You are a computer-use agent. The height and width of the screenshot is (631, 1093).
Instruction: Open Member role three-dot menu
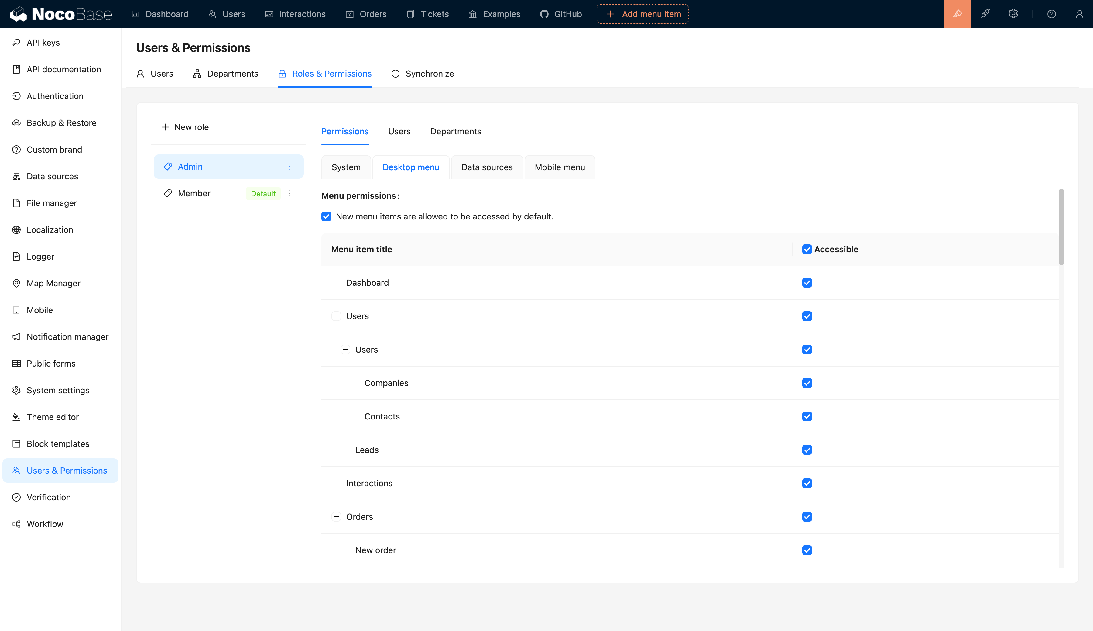(x=290, y=193)
